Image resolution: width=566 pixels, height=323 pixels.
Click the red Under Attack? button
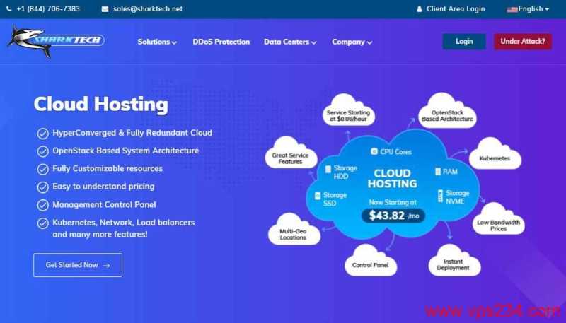coord(523,42)
